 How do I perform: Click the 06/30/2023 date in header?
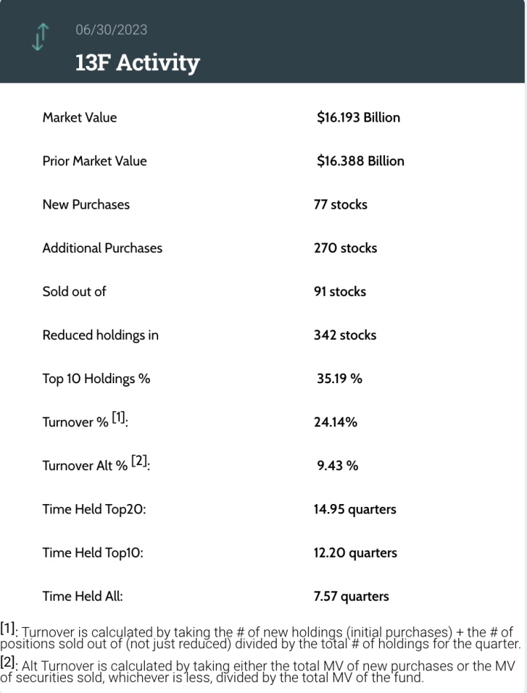pyautogui.click(x=111, y=29)
